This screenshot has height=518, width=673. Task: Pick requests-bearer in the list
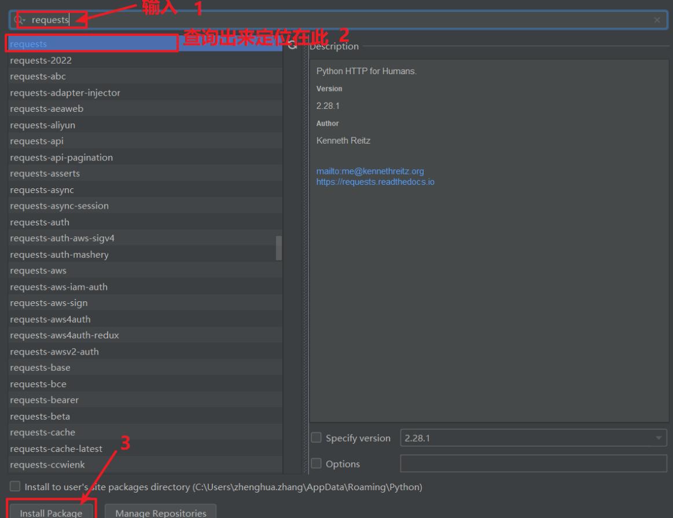[x=44, y=400]
